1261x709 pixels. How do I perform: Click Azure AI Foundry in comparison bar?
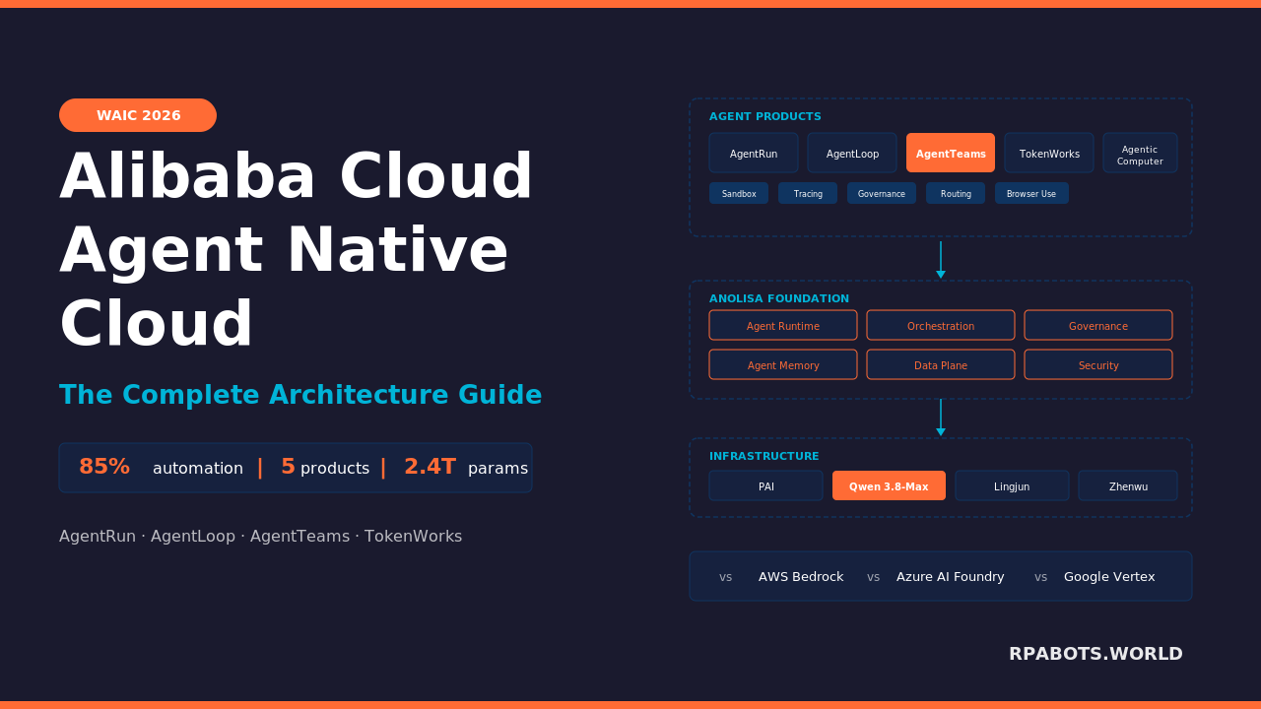(951, 577)
